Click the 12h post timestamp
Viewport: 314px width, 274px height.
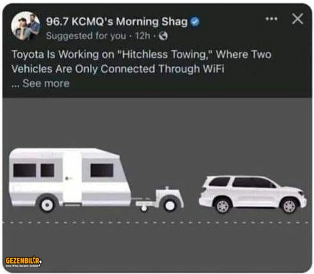tap(143, 36)
